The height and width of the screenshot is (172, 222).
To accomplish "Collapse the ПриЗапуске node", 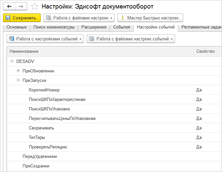I will pos(18,80).
